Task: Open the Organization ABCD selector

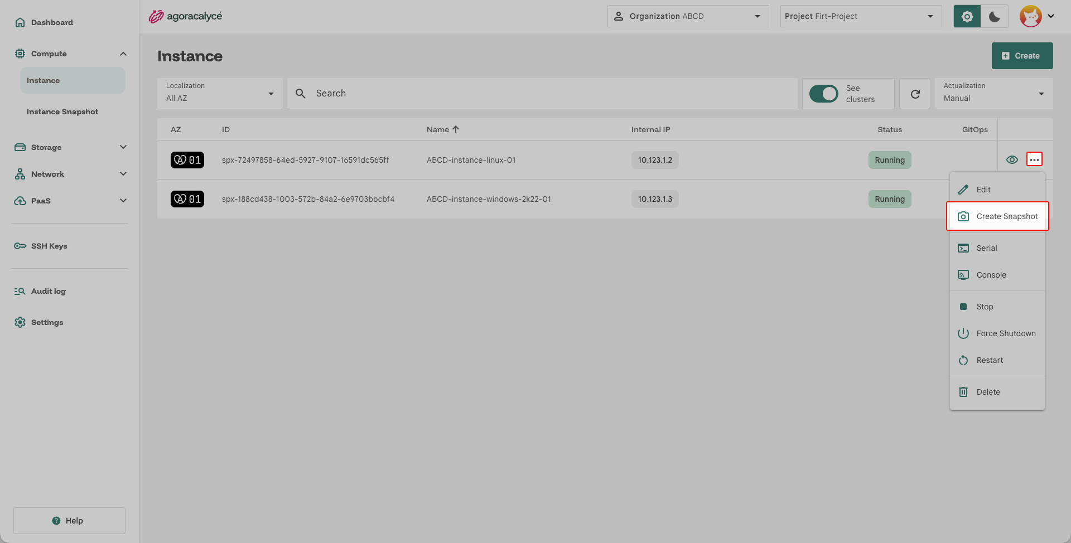Action: click(688, 16)
